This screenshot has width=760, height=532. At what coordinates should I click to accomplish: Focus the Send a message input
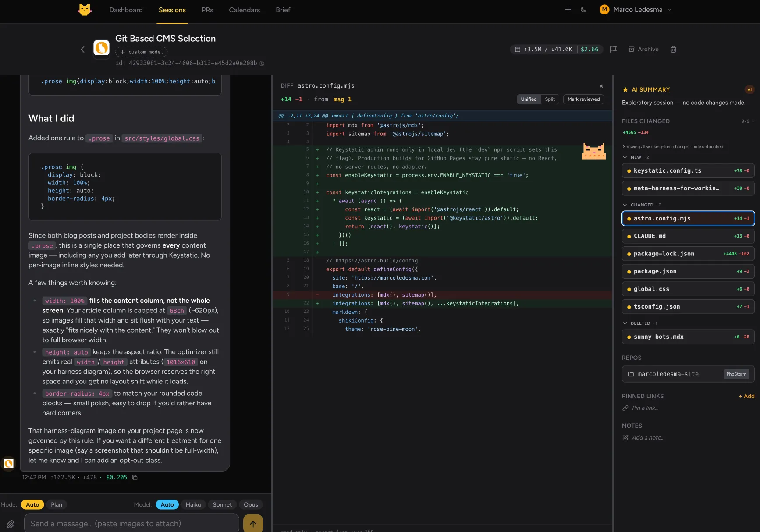[x=131, y=523]
